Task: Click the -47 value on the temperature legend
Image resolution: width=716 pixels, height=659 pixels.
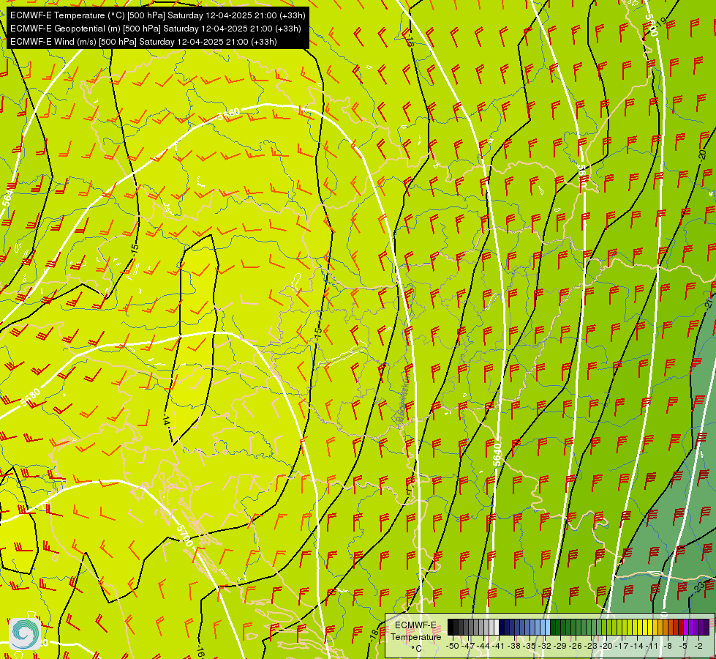Action: point(468,646)
